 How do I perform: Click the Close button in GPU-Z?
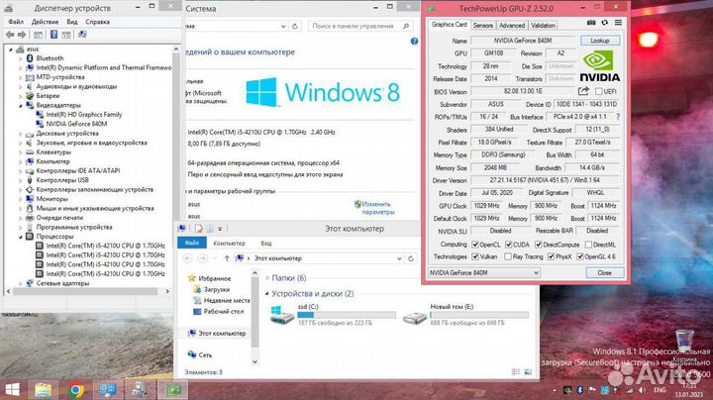[x=604, y=272]
